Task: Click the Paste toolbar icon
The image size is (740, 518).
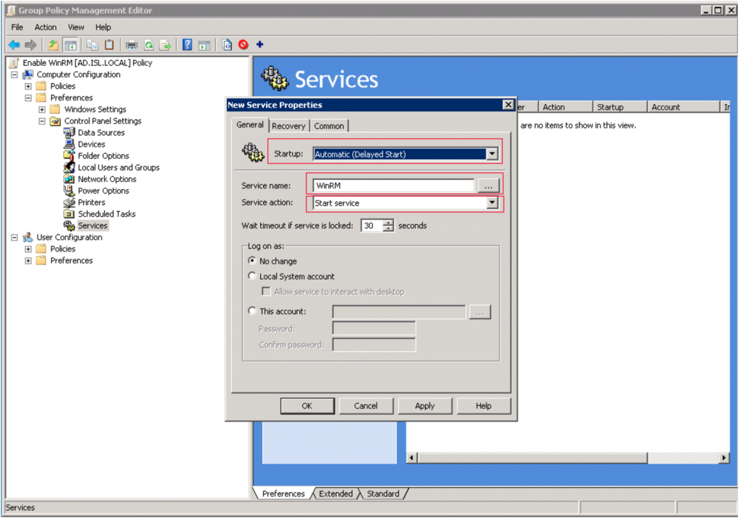Action: pos(108,44)
